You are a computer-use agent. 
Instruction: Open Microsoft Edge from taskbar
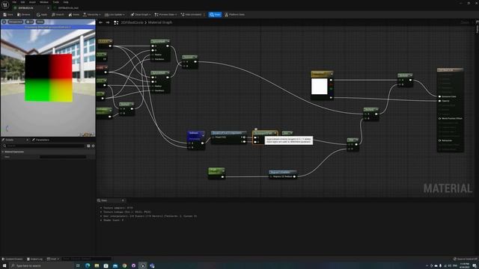(x=88, y=266)
